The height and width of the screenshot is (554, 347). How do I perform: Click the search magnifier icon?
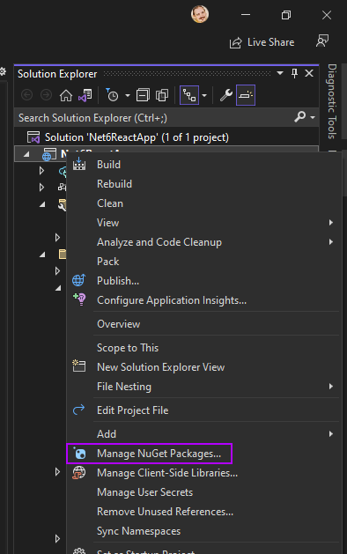pos(299,116)
